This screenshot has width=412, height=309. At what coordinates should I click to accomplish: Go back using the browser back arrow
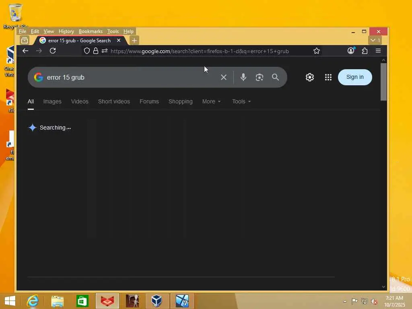coord(25,51)
